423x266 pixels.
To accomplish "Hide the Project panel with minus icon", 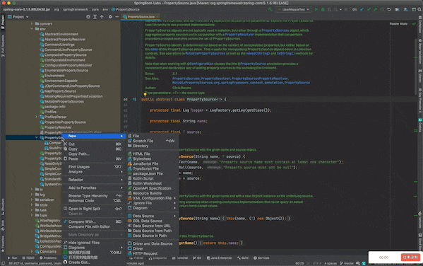I will coord(117,17).
